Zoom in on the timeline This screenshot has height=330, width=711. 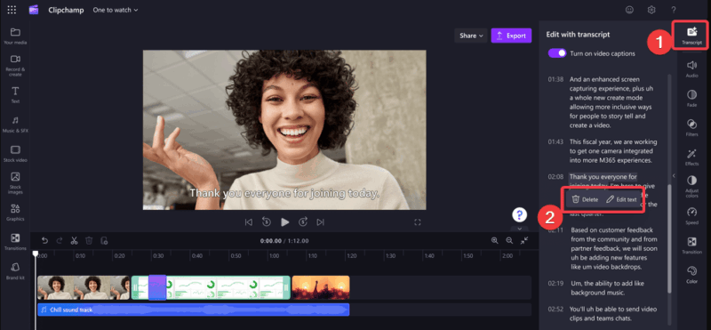(495, 240)
